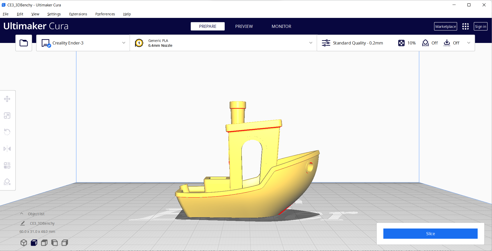Image resolution: width=492 pixels, height=251 pixels.
Task: Minimize the Cura window
Action: [454, 5]
